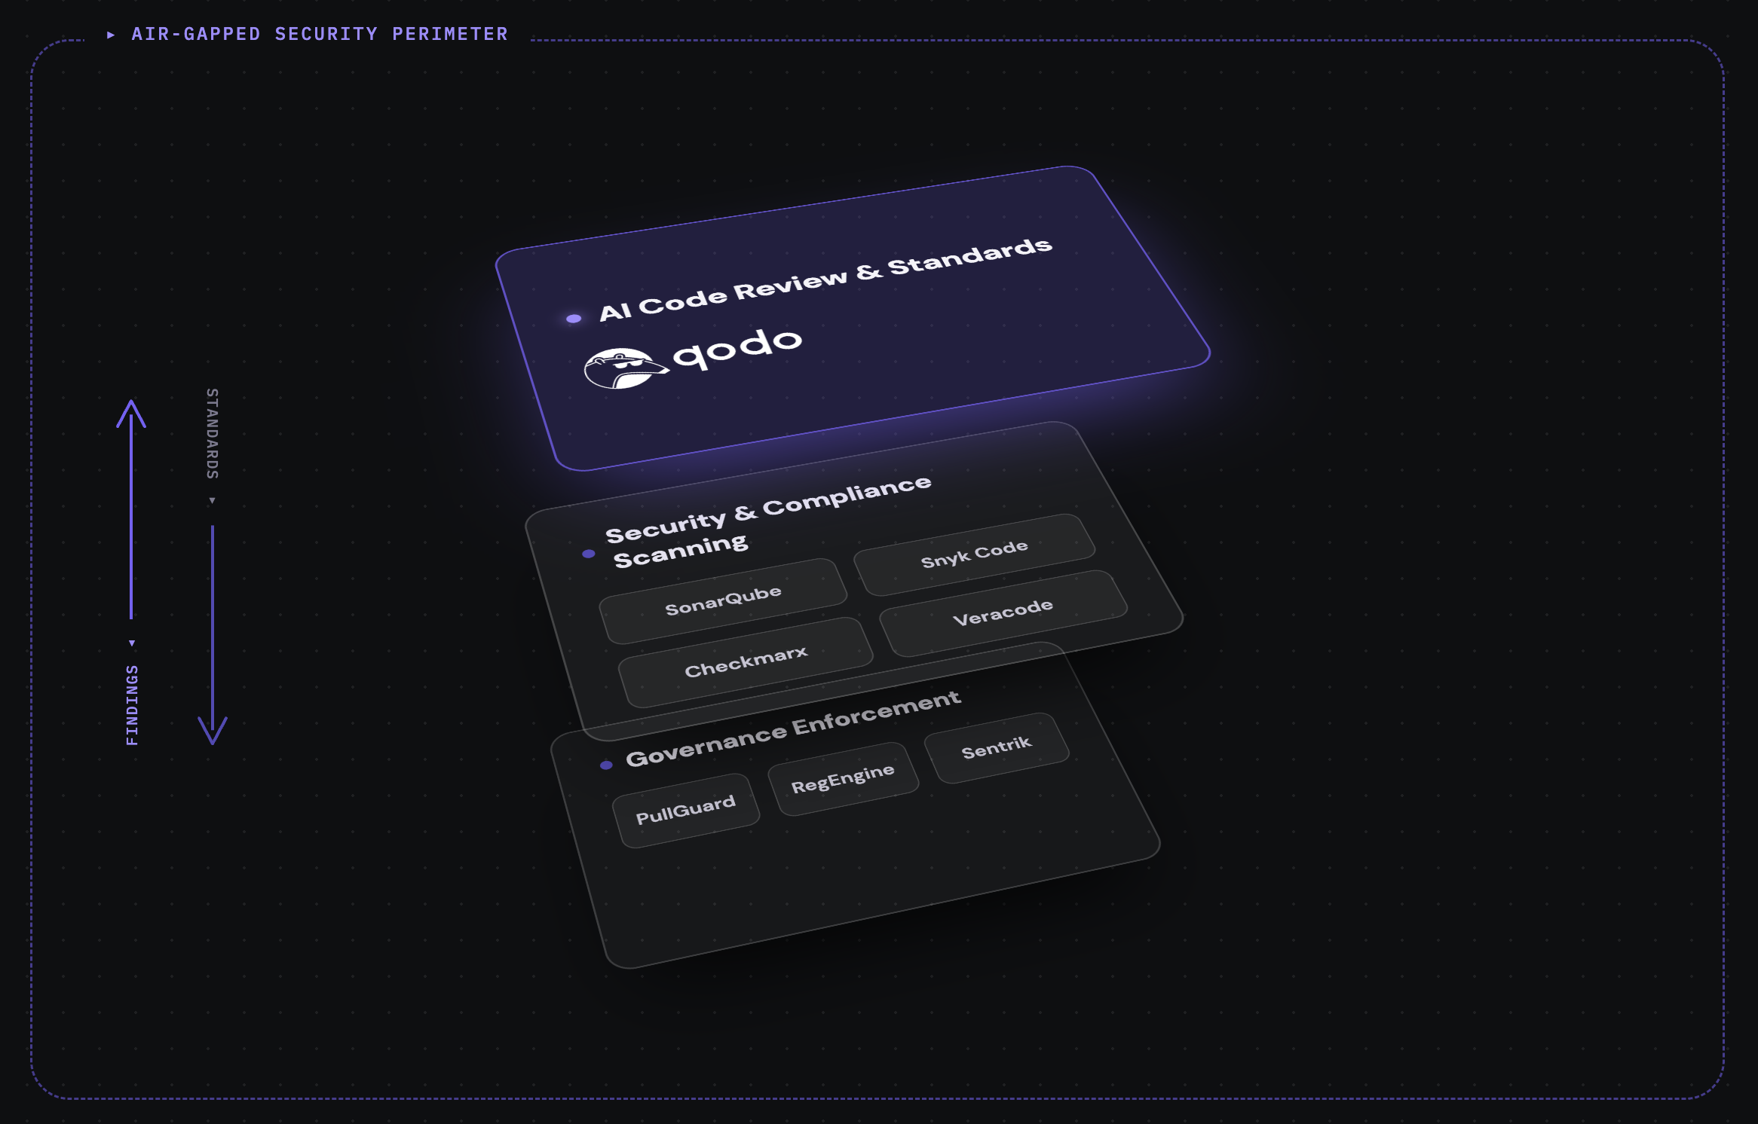Viewport: 1758px width, 1124px height.
Task: Click the Governance Enforcement heading
Action: point(793,728)
